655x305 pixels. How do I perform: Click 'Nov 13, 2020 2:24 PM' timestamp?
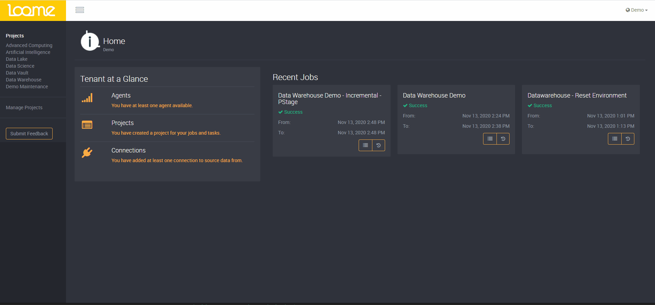[x=486, y=116]
